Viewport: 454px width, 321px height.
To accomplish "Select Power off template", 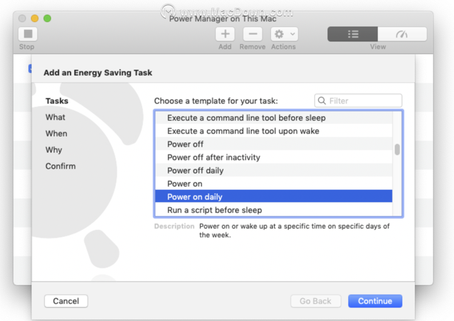I will [x=274, y=144].
